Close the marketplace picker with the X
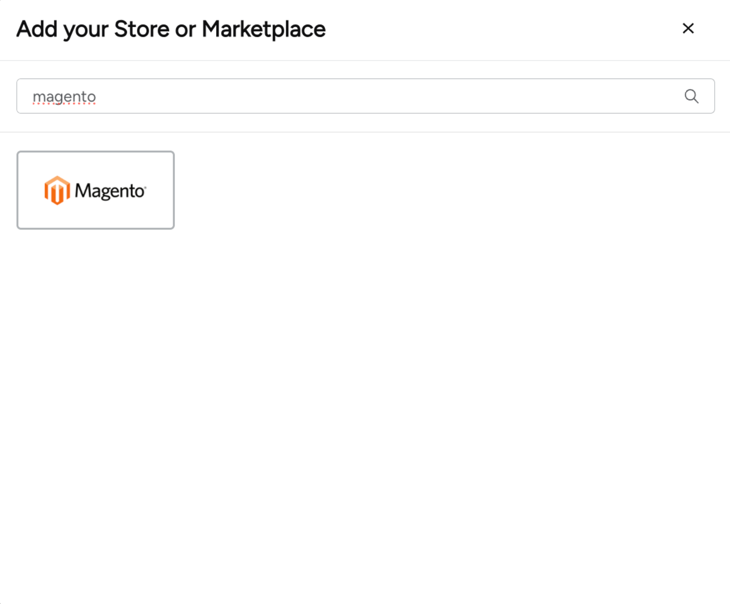 (x=689, y=29)
